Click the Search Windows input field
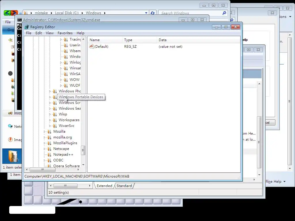Screen dimensions: 295x221 coord(190,13)
